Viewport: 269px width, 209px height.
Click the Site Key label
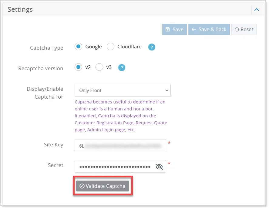(x=53, y=145)
